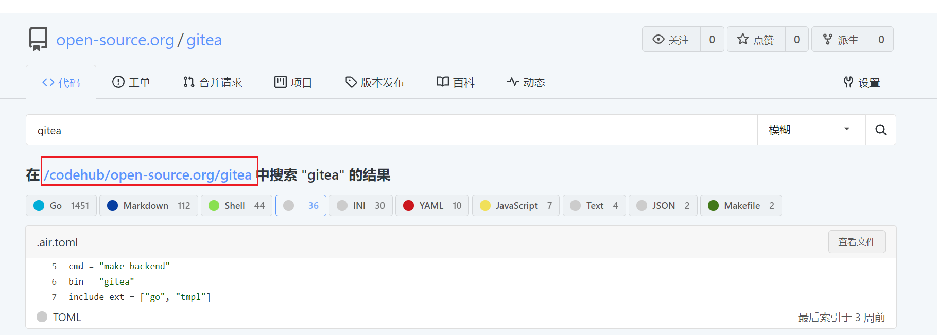This screenshot has width=937, height=335.
Task: Click the repository book icon
Action: [x=38, y=39]
